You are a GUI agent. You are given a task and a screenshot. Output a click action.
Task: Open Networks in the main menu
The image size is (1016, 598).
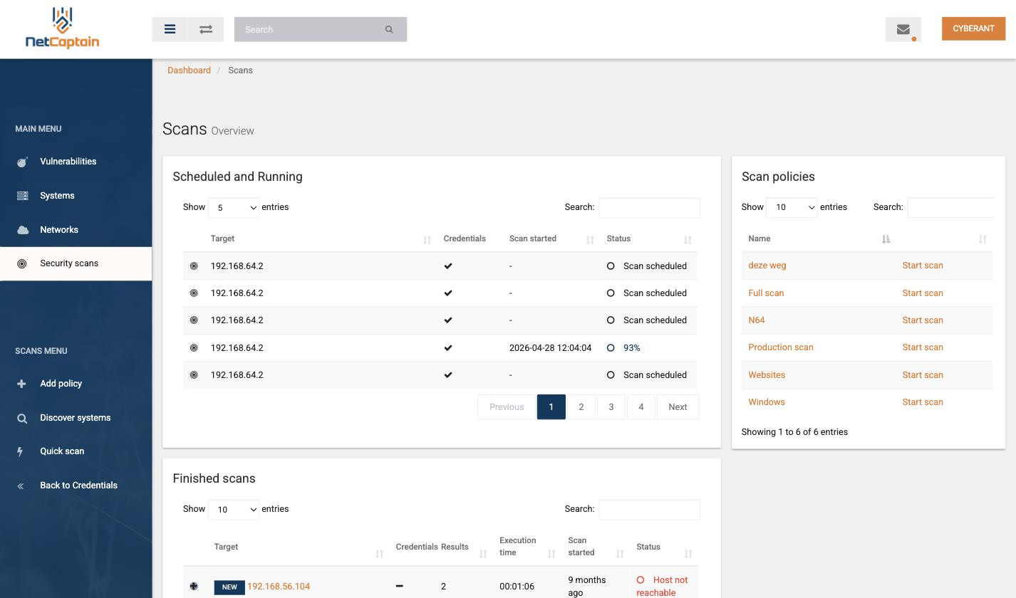pos(59,230)
